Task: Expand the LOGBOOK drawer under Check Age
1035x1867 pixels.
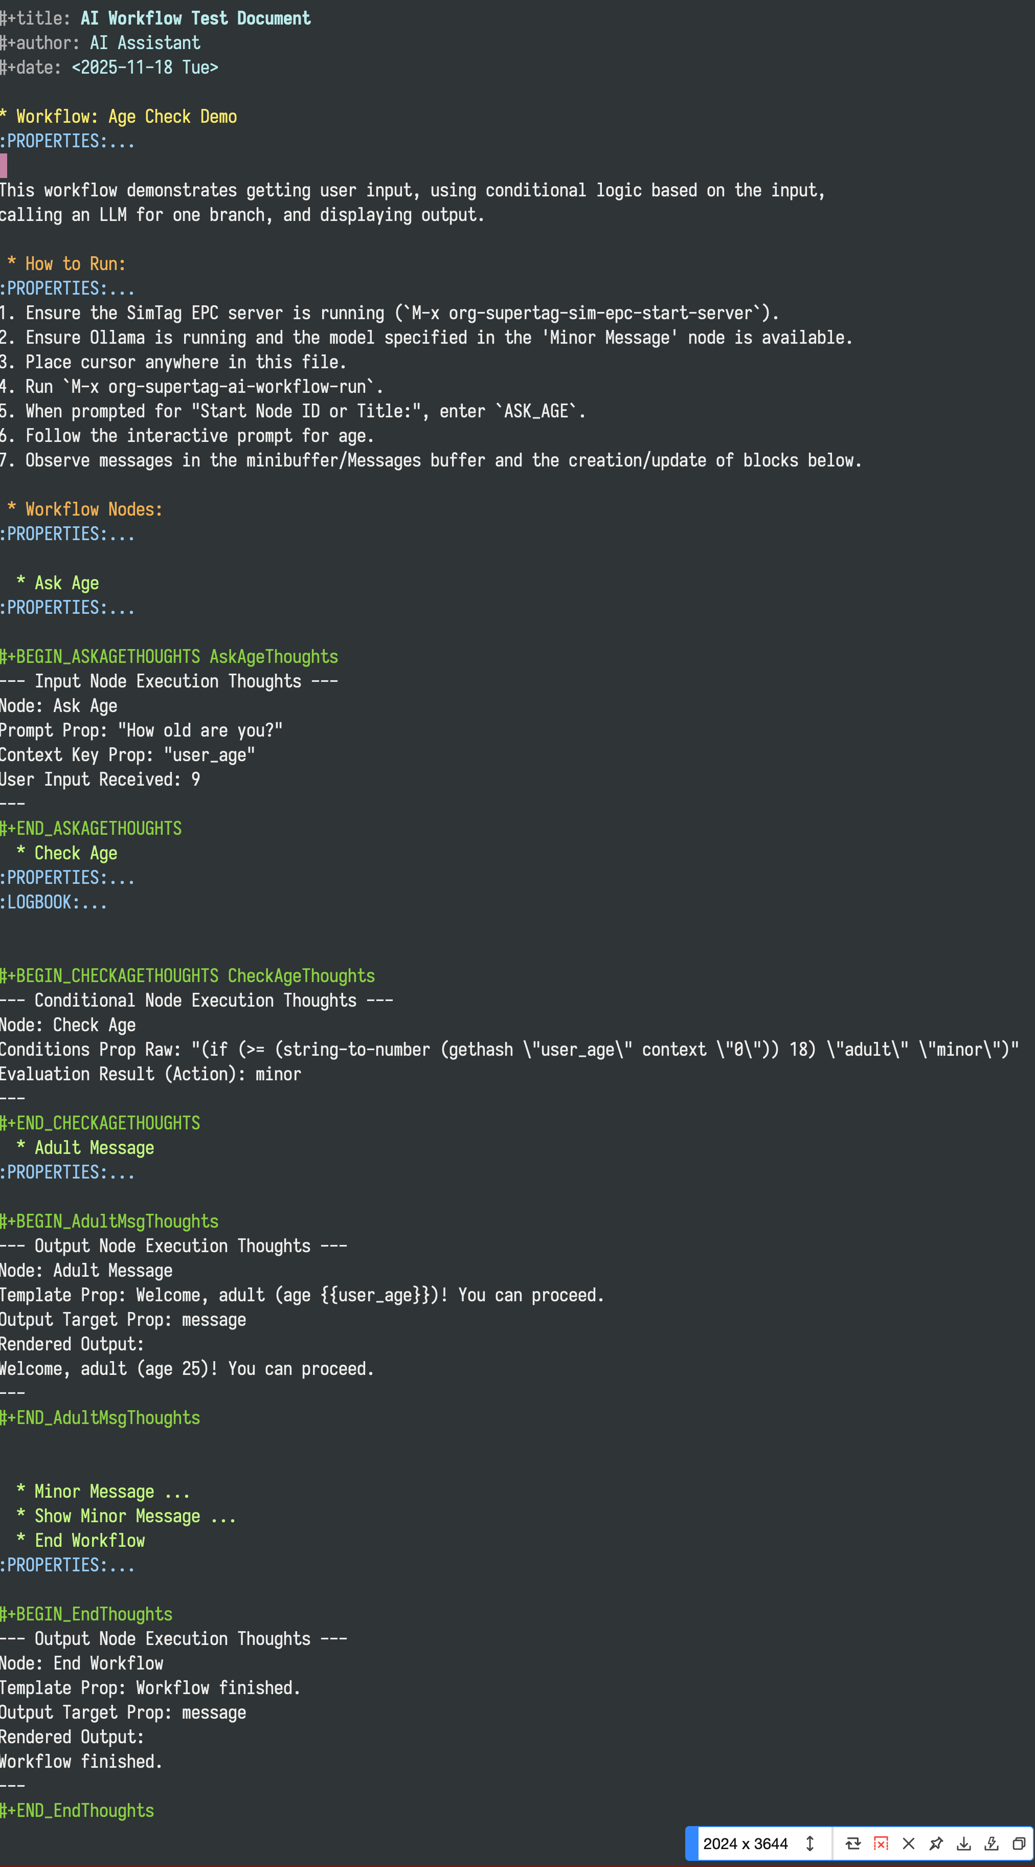Action: click(x=54, y=902)
